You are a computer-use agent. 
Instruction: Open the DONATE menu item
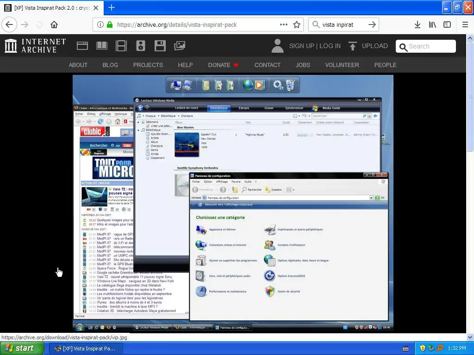coord(223,65)
